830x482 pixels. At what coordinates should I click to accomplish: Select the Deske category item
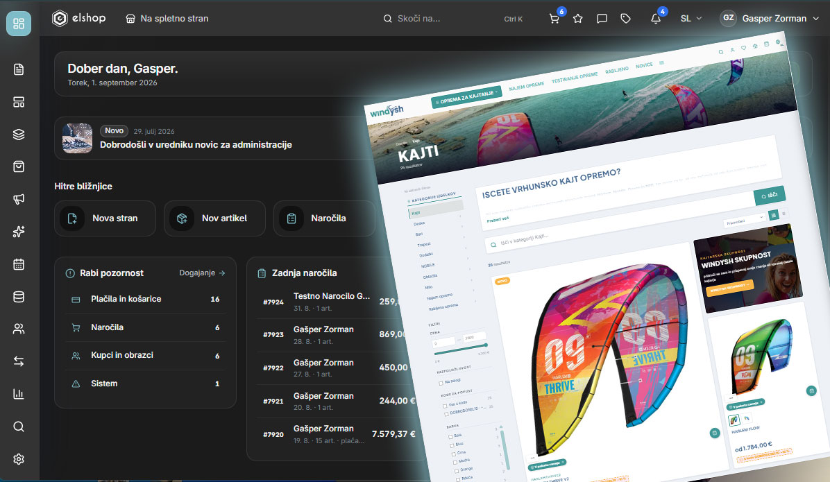(x=419, y=223)
